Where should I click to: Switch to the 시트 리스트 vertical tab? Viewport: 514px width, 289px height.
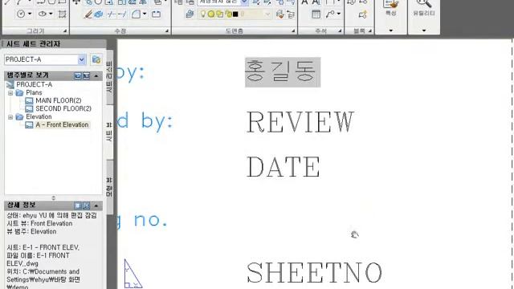pyautogui.click(x=109, y=77)
